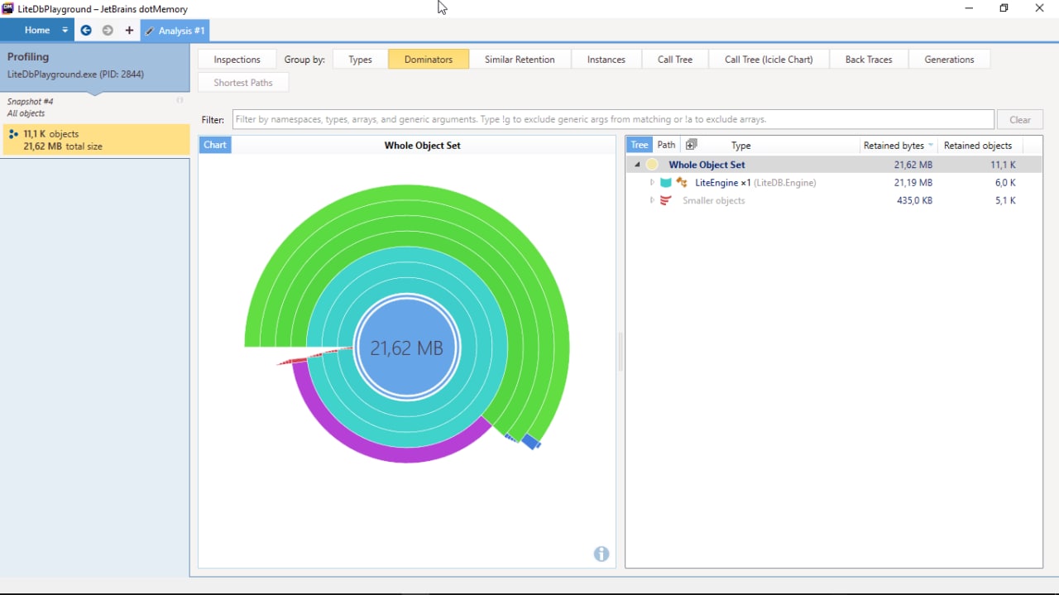
Task: Click the yellow circle icon for Whole Object Set
Action: coord(652,165)
